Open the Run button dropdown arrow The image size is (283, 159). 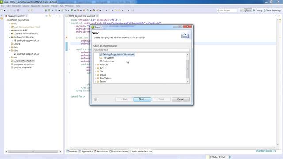pos(75,11)
